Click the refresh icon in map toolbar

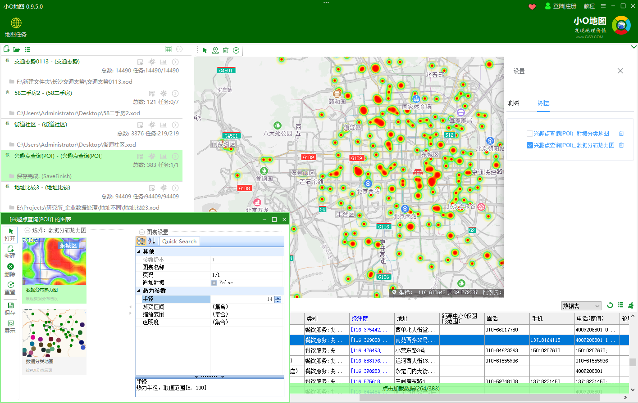236,50
